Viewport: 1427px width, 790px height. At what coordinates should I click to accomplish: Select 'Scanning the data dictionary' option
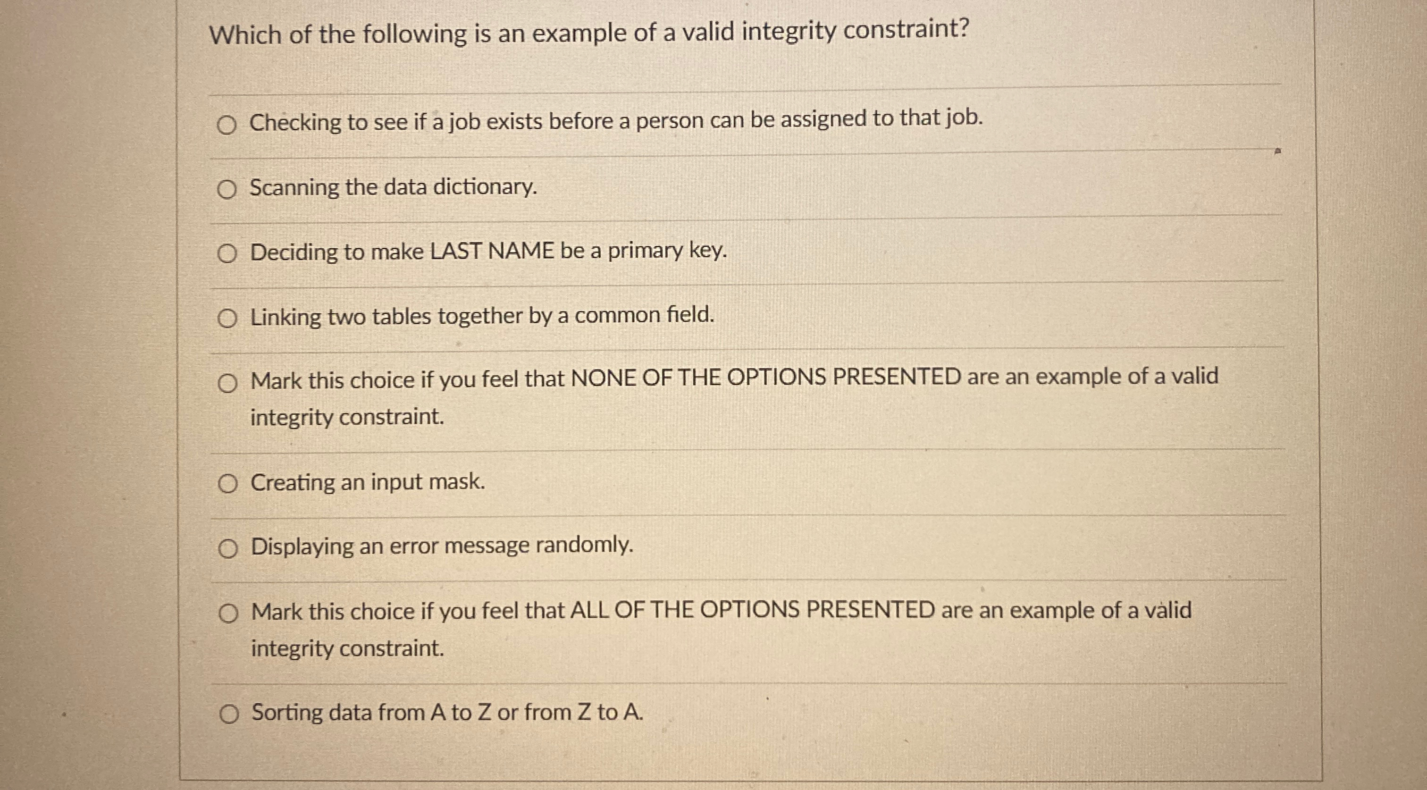tap(228, 189)
